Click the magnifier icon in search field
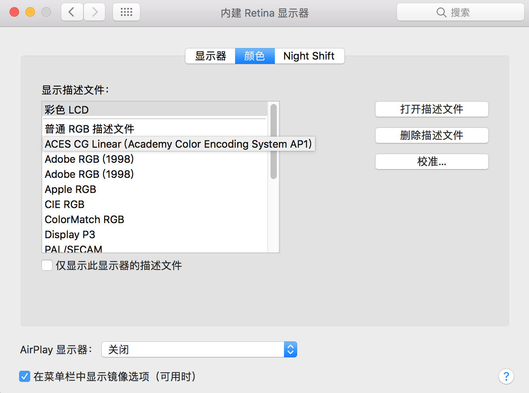This screenshot has height=393, width=529. click(x=441, y=12)
